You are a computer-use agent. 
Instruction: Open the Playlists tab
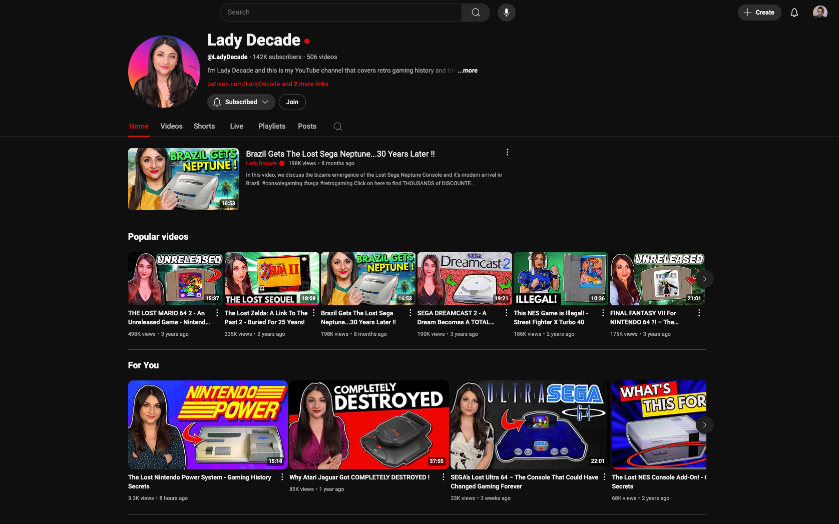coord(272,127)
